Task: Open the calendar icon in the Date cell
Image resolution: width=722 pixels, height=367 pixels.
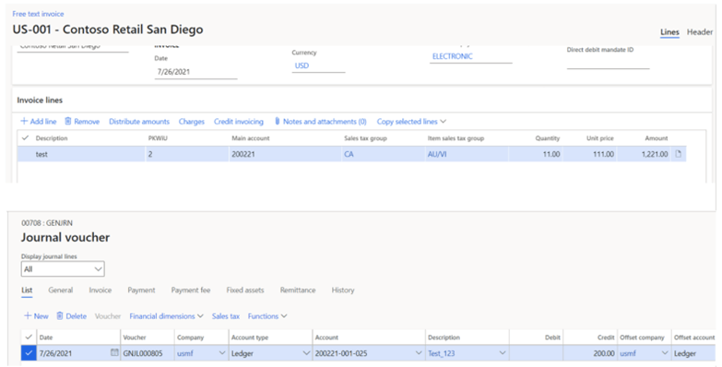Action: pyautogui.click(x=114, y=353)
